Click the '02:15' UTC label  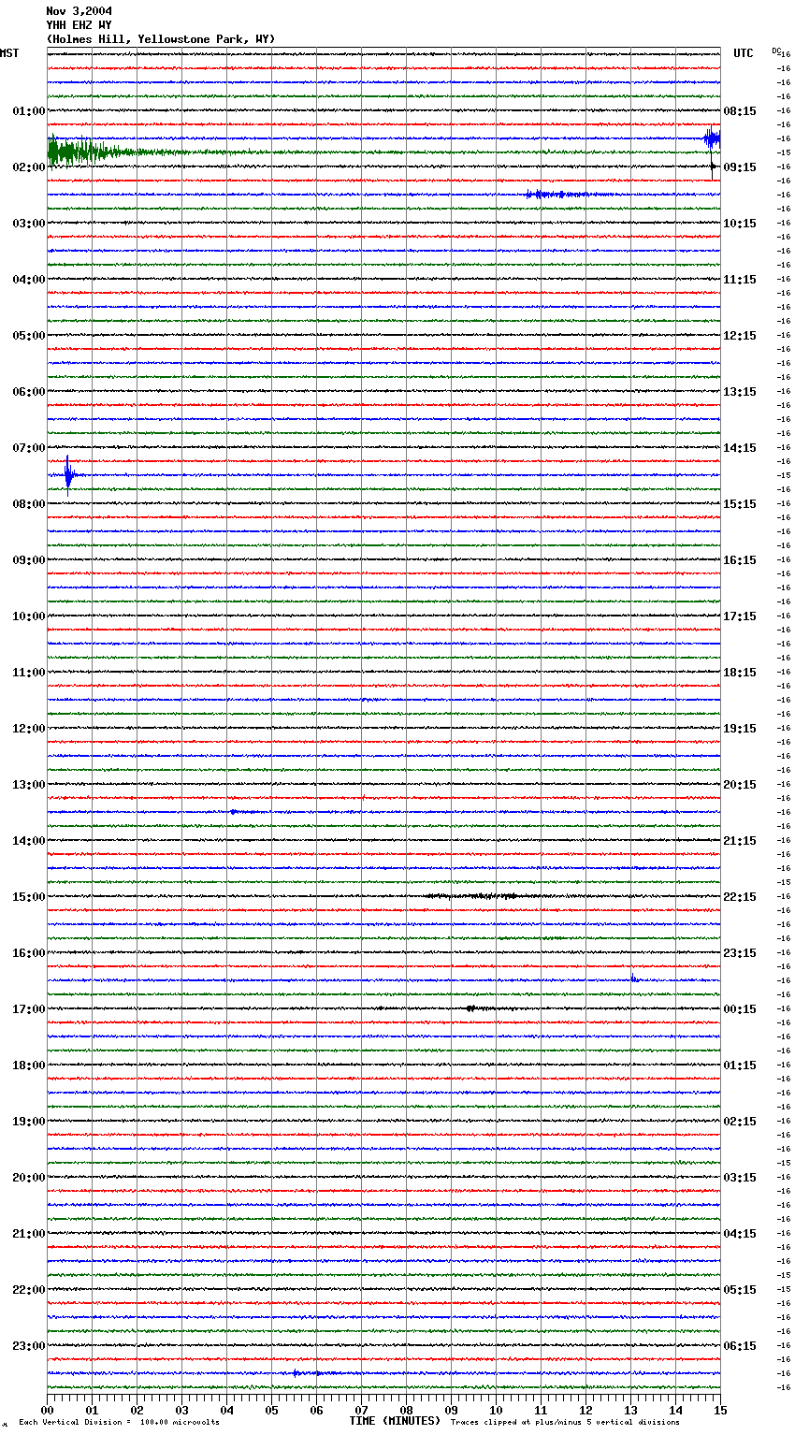click(740, 1122)
